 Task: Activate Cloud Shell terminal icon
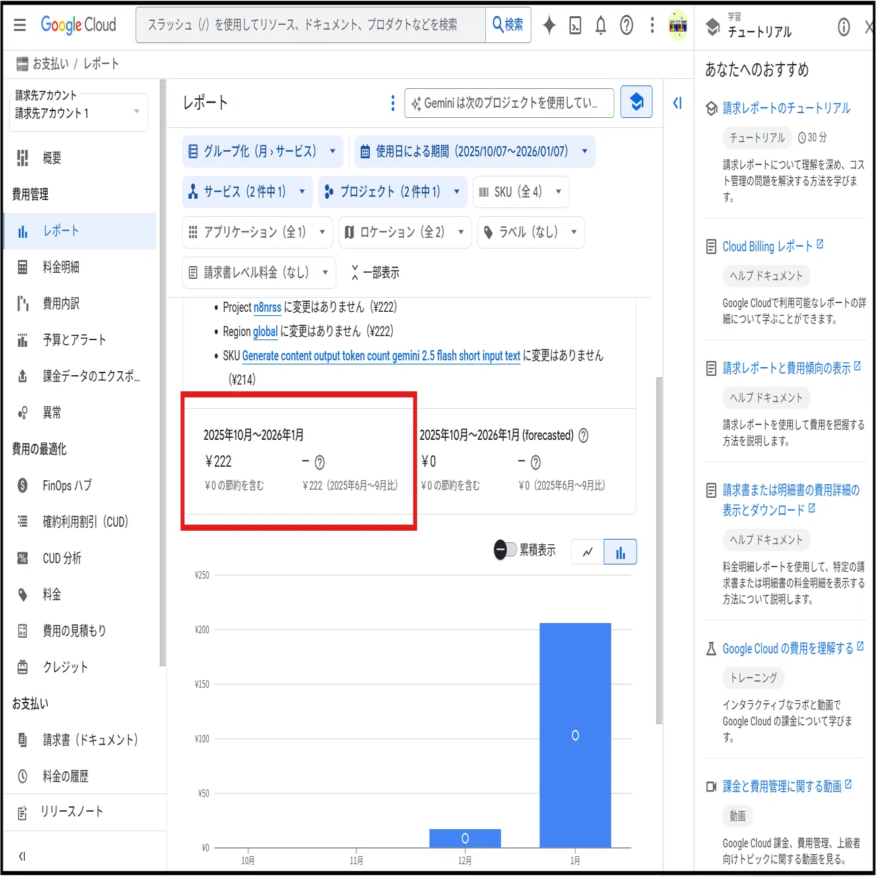click(x=575, y=26)
